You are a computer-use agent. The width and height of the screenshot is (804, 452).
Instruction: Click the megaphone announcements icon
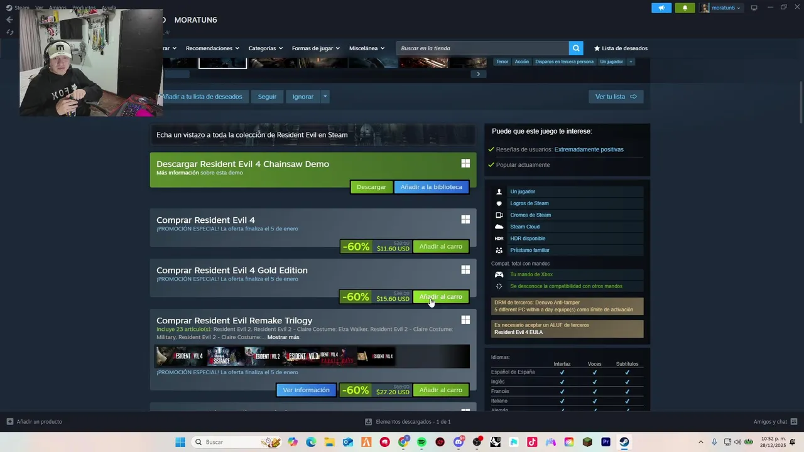661,8
